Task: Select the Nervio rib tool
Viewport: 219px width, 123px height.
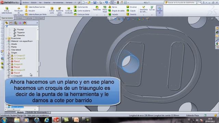Action: tap(113, 7)
